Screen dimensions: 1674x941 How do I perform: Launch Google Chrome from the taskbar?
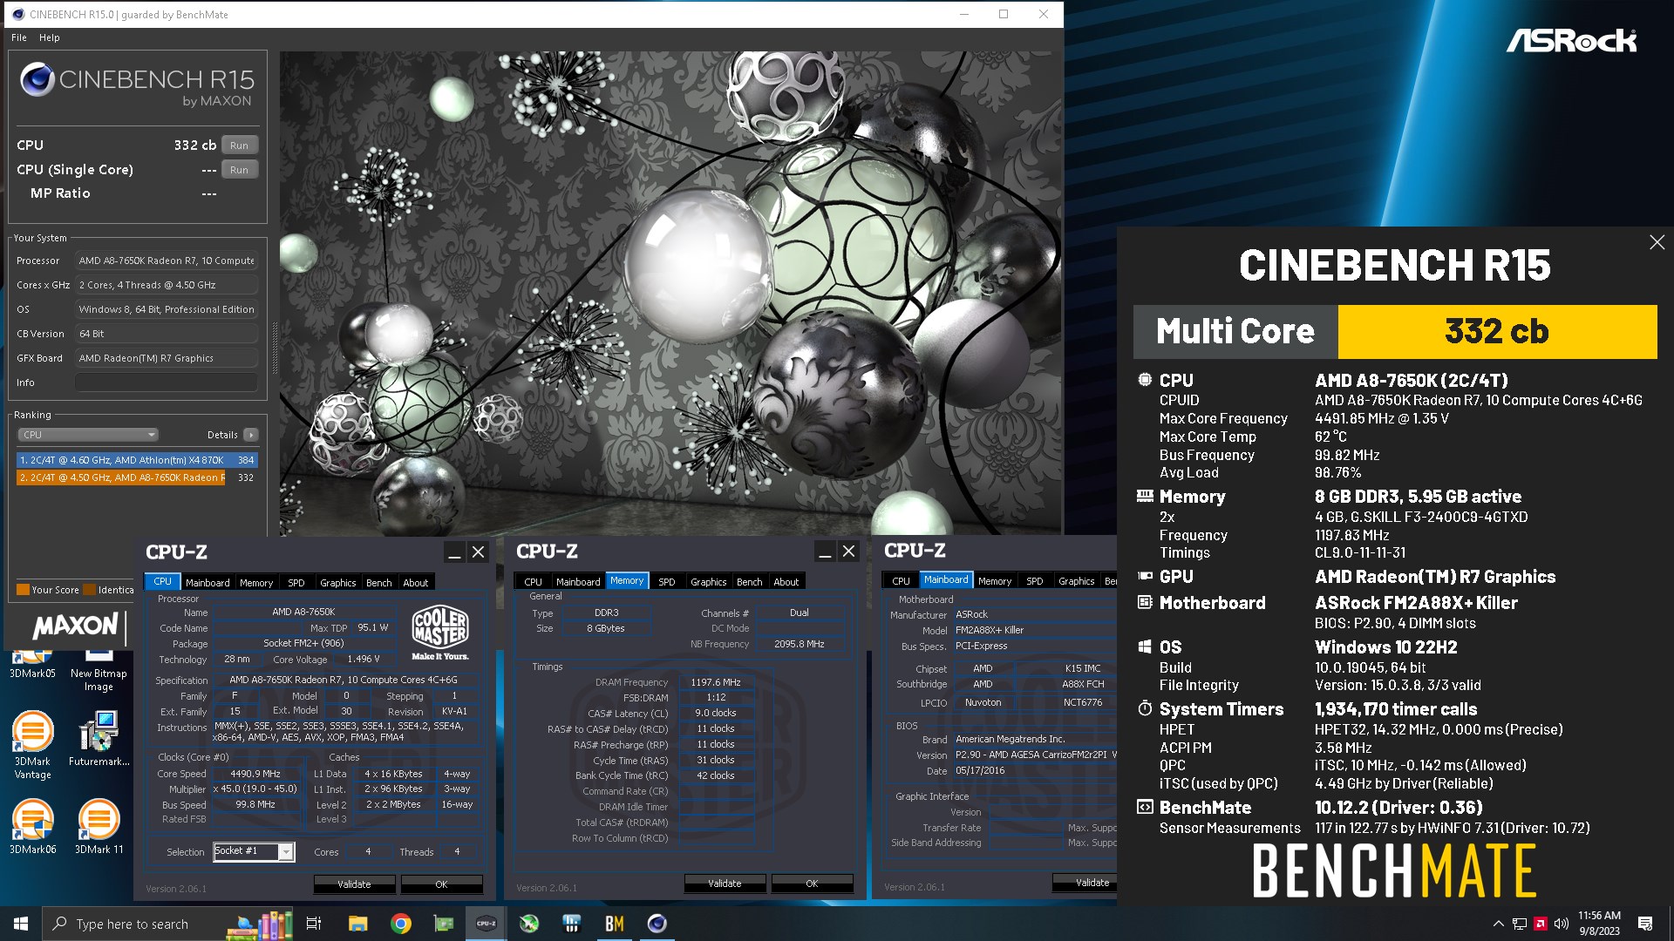(401, 924)
